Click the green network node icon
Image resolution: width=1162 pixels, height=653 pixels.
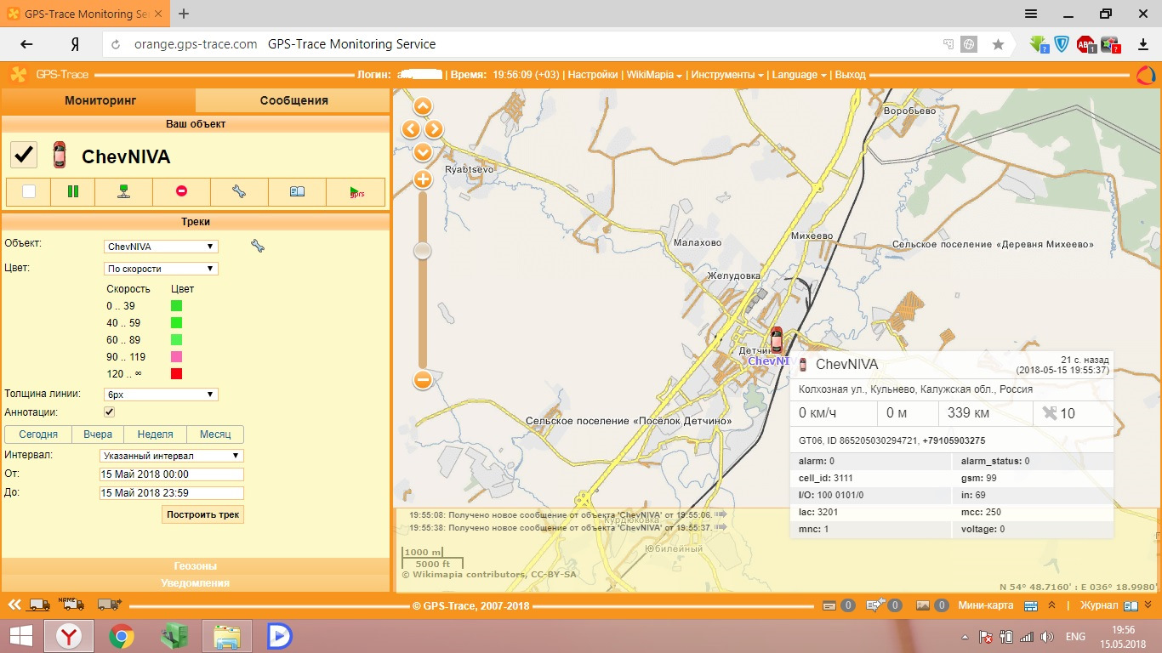[x=124, y=191]
